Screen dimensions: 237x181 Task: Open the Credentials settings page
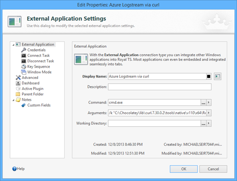36,50
